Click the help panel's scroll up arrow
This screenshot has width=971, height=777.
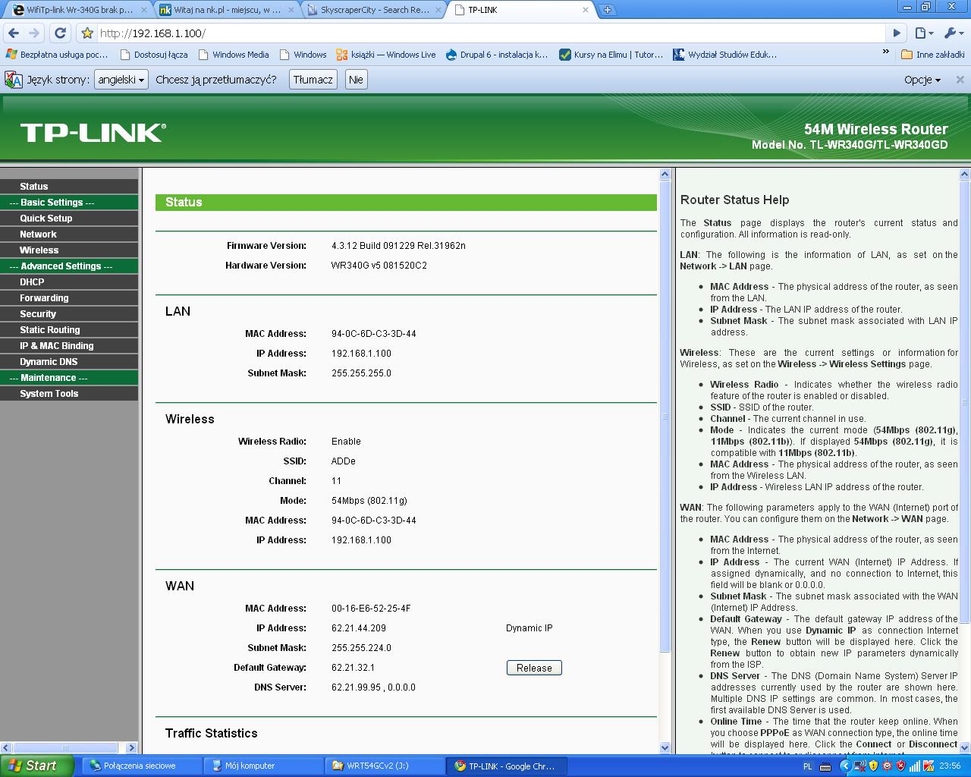965,175
